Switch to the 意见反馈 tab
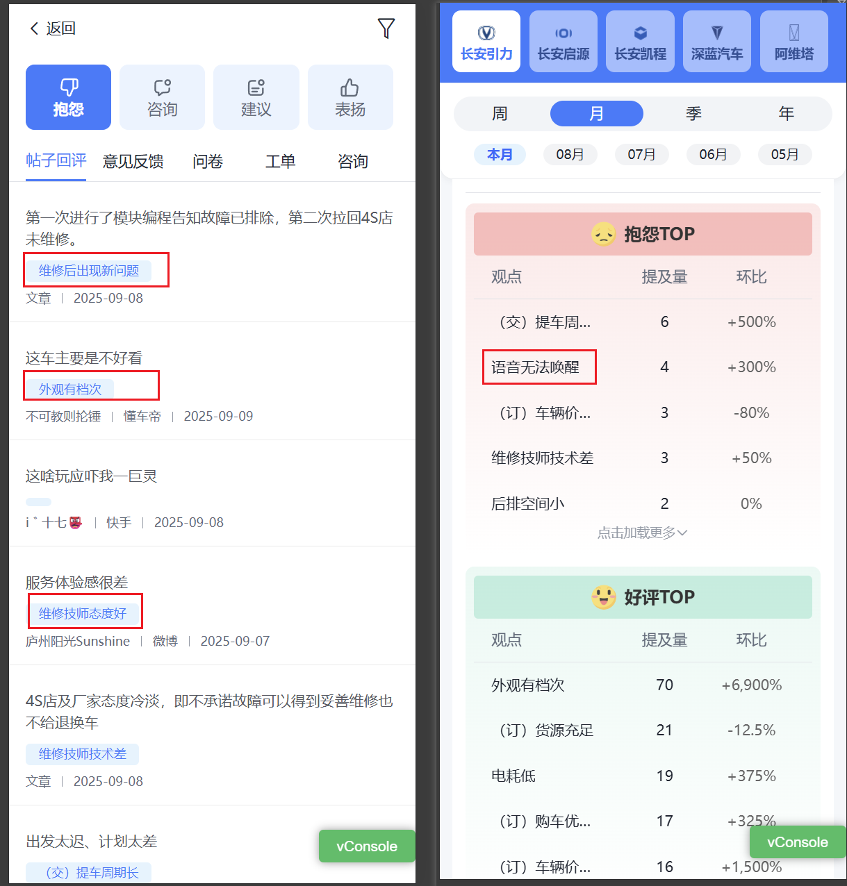The image size is (847, 886). pos(133,162)
